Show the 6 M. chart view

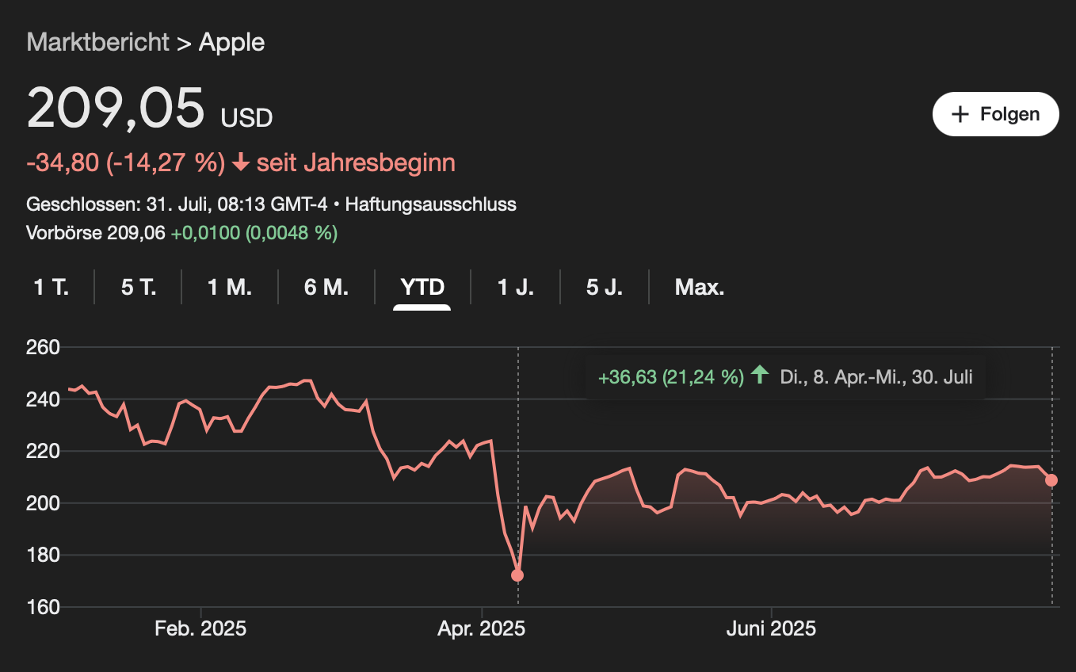[x=326, y=287]
